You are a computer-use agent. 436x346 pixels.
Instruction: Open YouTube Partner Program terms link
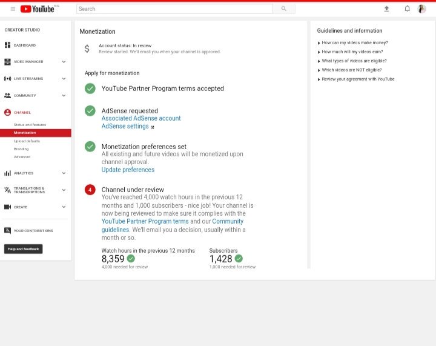[145, 221]
